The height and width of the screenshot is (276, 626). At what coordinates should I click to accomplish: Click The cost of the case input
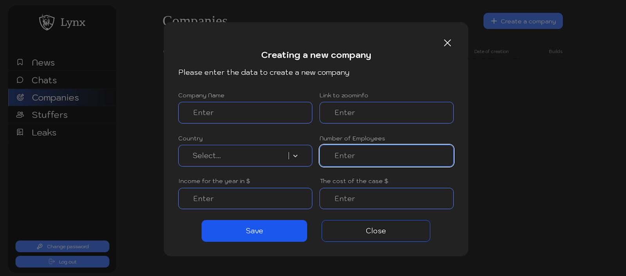click(x=387, y=199)
